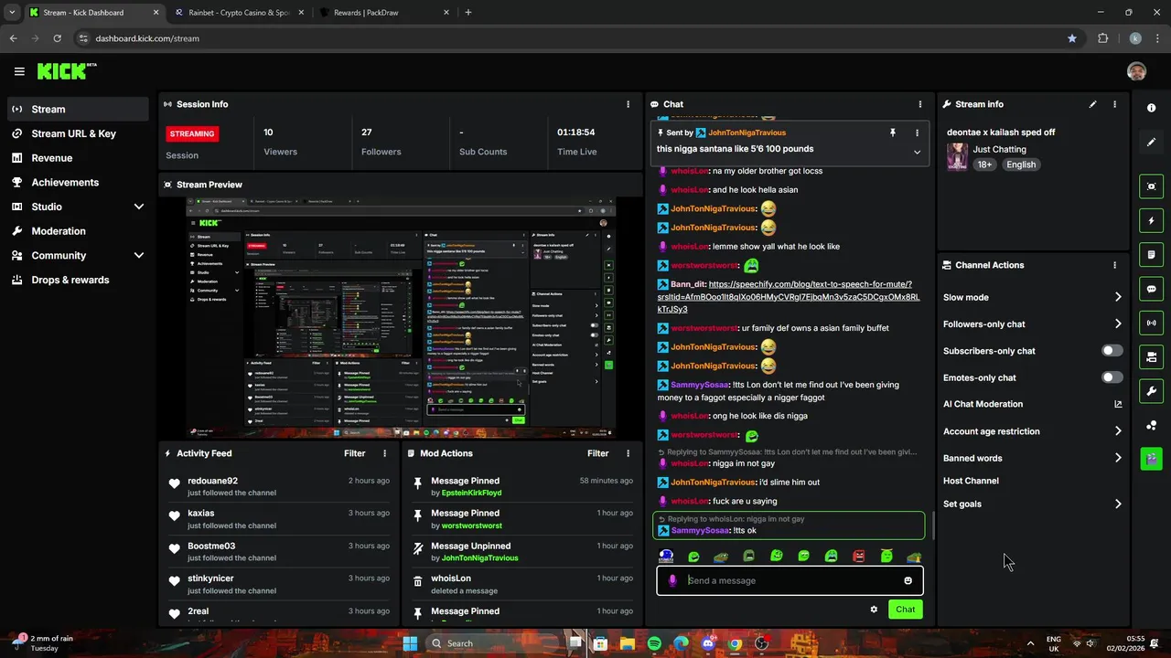Open Set goals arrow
This screenshot has width=1171, height=658.
(x=1118, y=504)
